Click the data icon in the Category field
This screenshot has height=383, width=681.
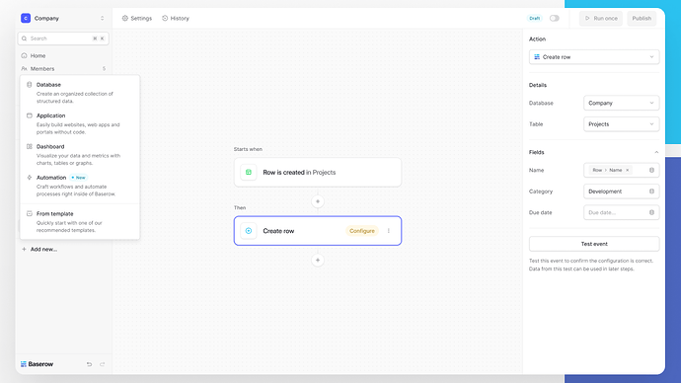pyautogui.click(x=651, y=191)
